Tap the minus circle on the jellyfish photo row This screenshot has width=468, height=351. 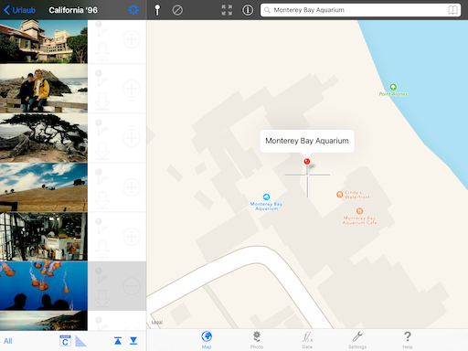pos(132,286)
